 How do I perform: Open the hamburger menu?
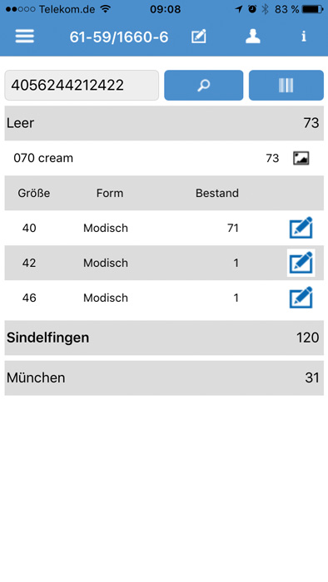point(24,37)
